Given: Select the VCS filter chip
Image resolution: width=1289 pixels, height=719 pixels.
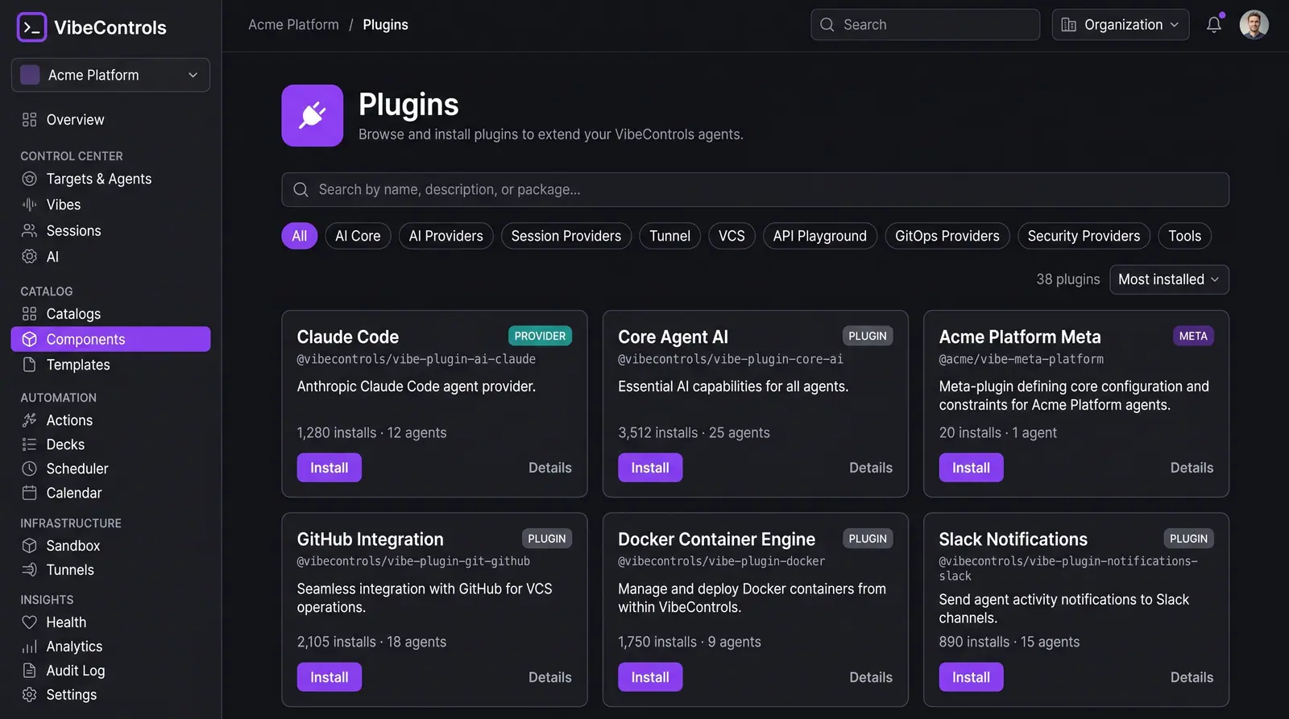Looking at the screenshot, I should tap(732, 236).
